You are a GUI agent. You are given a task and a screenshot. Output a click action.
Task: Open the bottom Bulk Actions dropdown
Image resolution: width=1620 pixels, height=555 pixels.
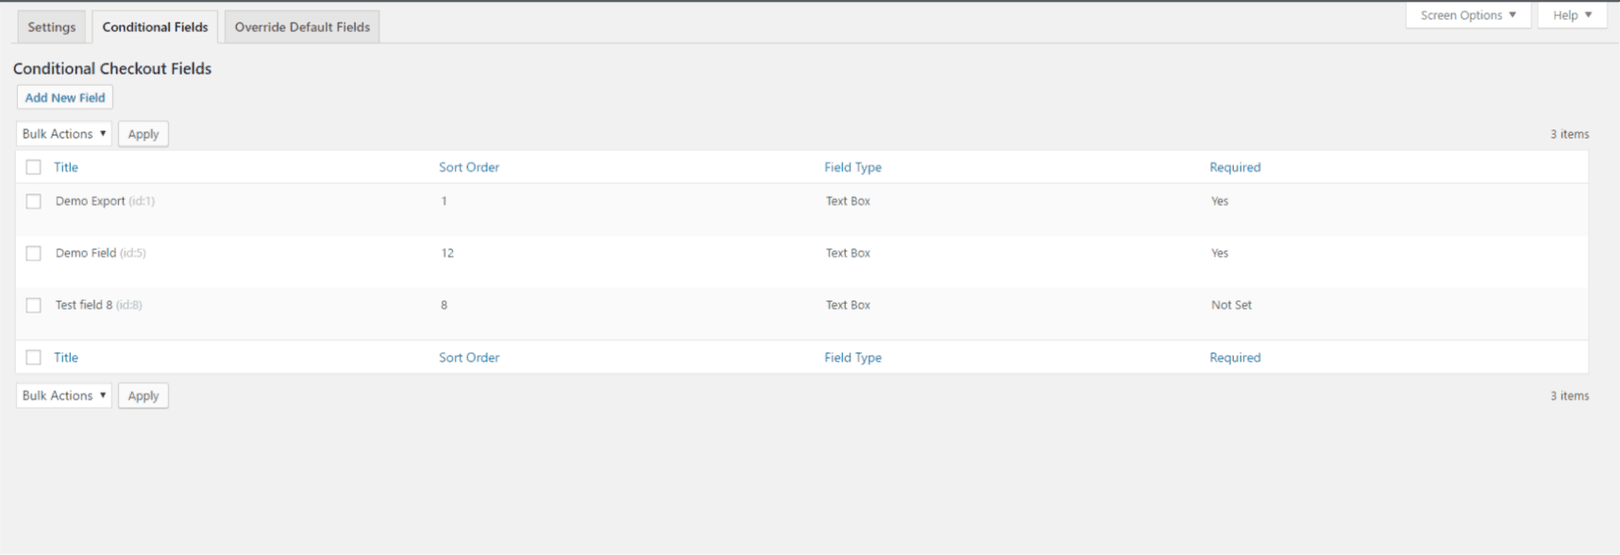64,395
